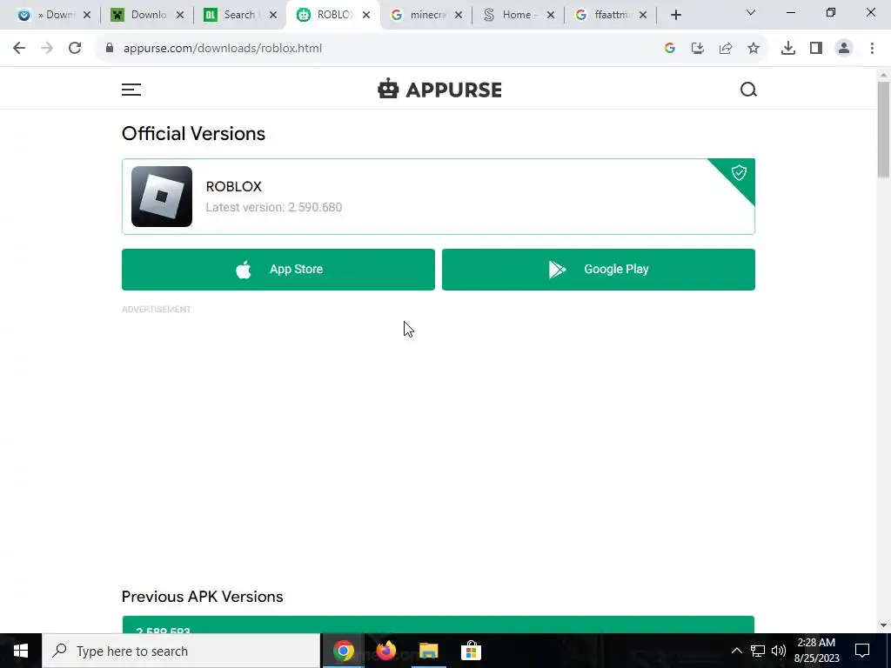
Task: Reload the page with the refresh icon
Action: [x=75, y=49]
